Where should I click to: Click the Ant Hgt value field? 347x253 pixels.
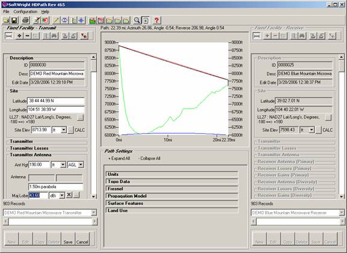point(39,164)
